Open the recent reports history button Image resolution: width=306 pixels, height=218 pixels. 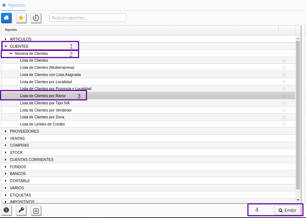36,18
